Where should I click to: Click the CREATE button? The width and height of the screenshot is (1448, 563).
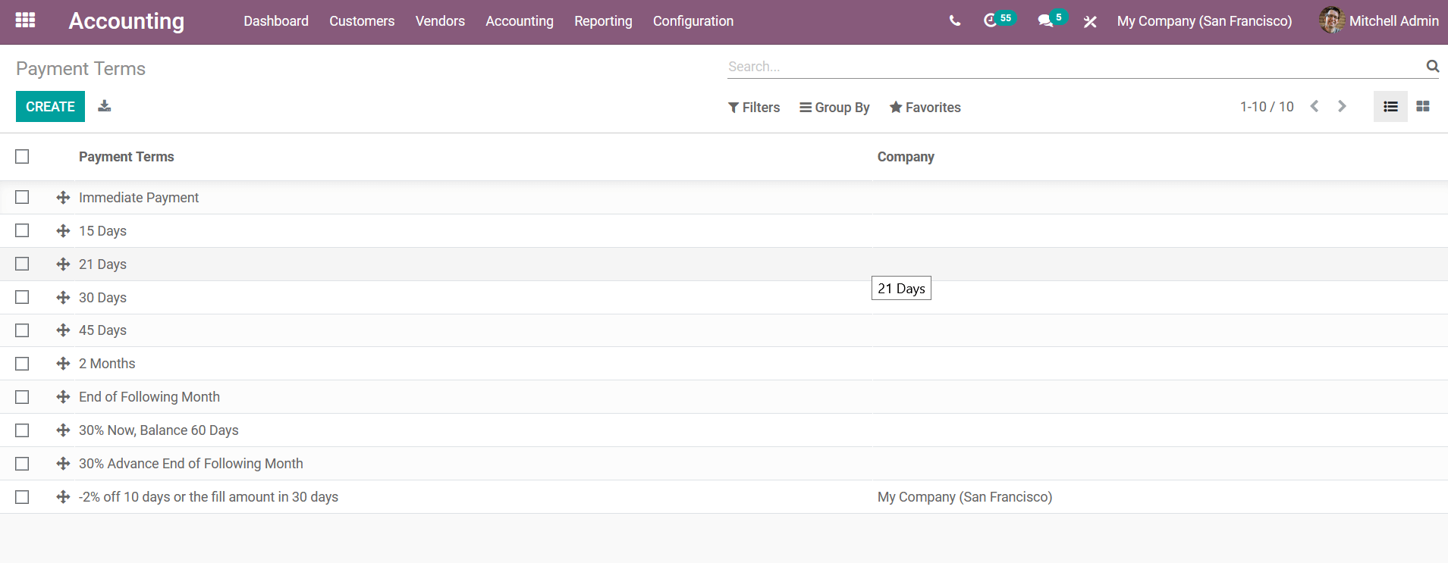click(50, 107)
